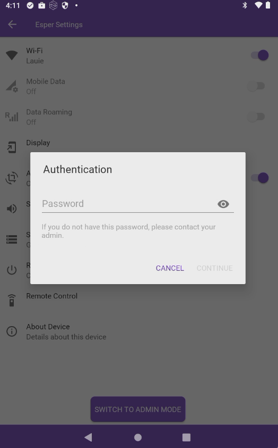Click the sound speaker icon
The height and width of the screenshot is (448, 278).
[12, 209]
